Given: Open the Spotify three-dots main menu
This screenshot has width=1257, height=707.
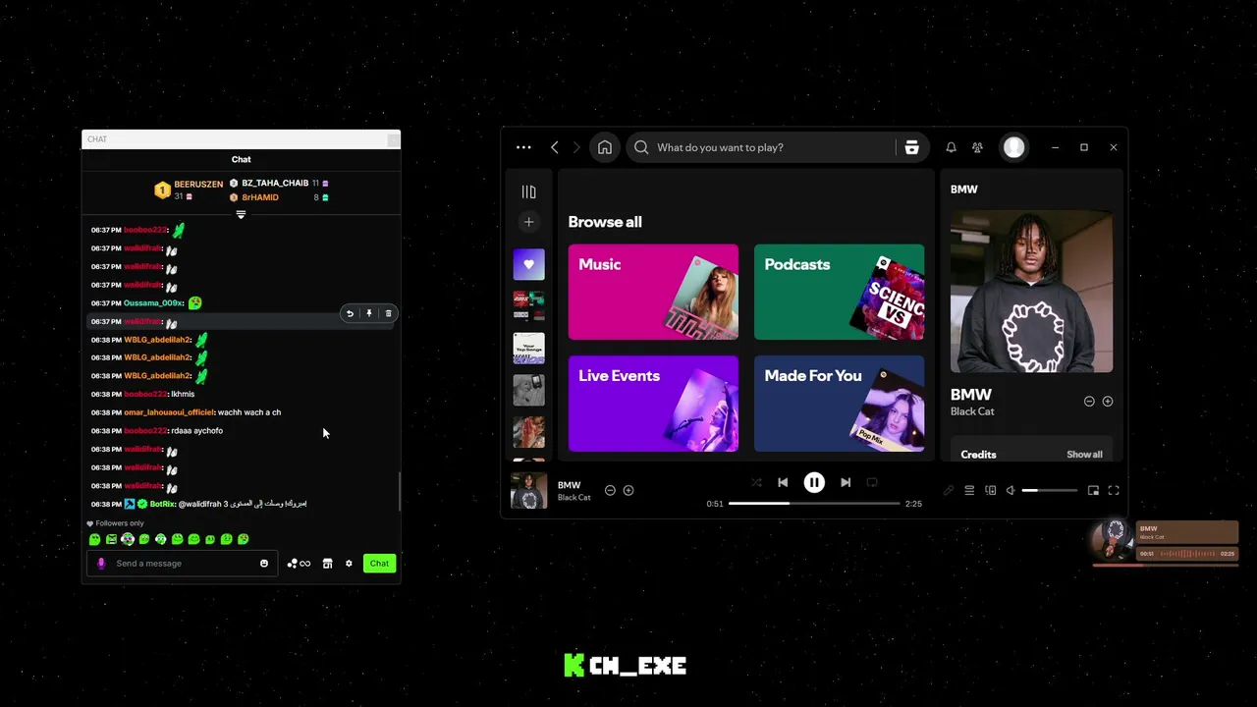Looking at the screenshot, I should [x=523, y=147].
